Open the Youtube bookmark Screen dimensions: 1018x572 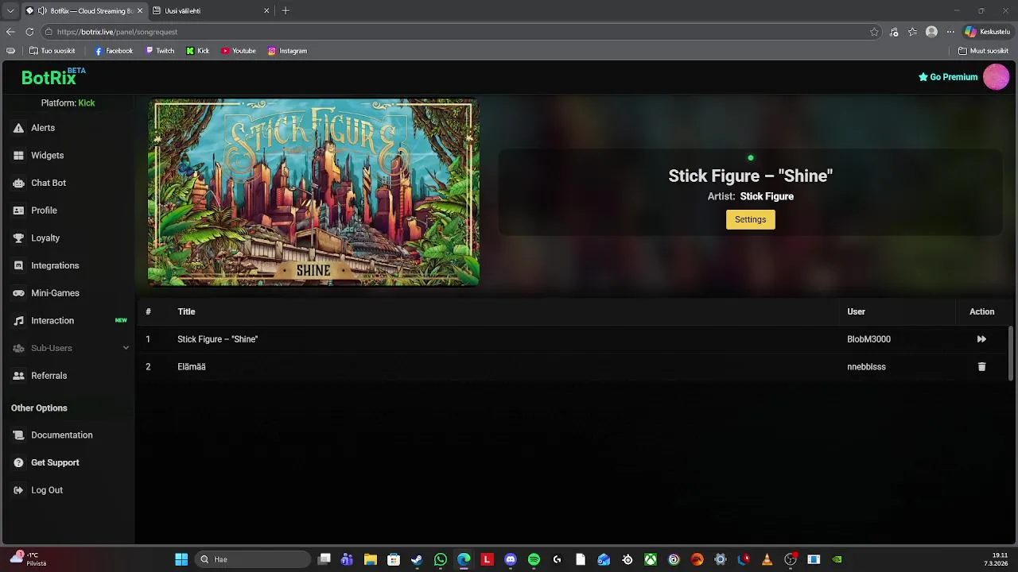coord(239,51)
